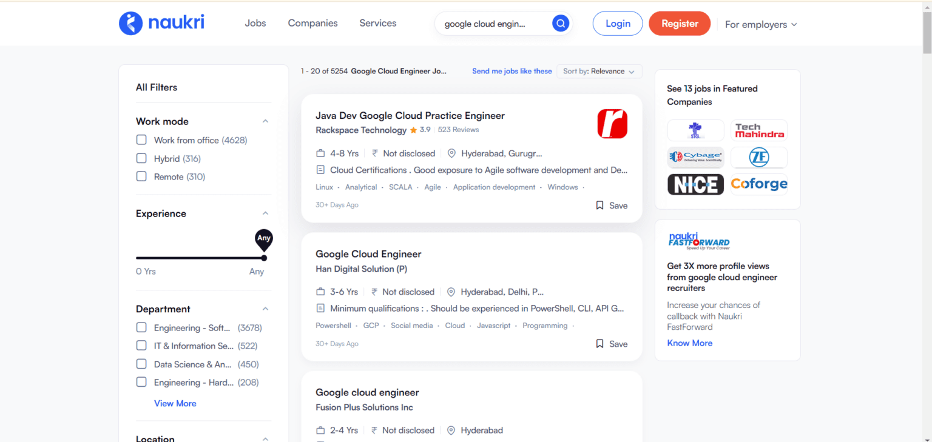Open the Sort by Relevance dropdown

599,71
